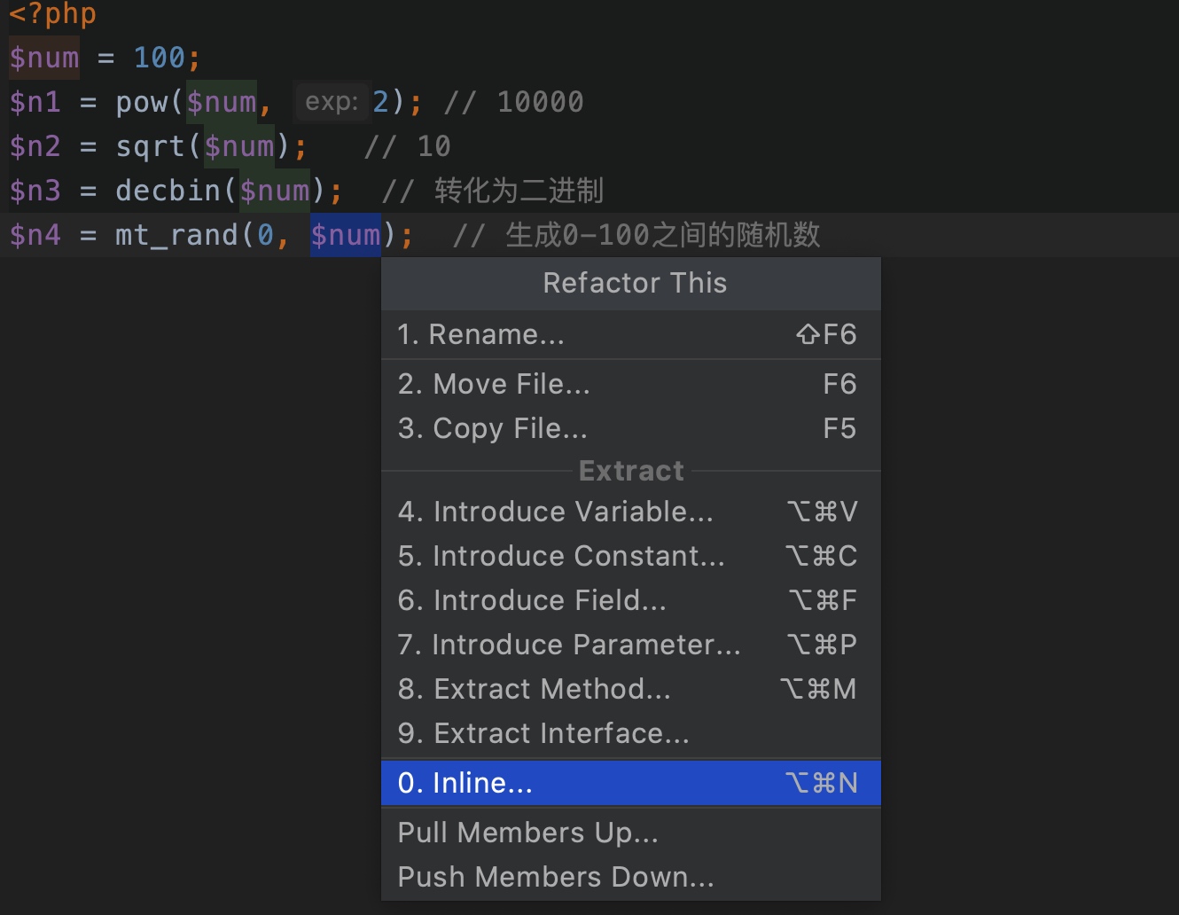
Task: Choose Pull Members Up... option
Action: click(x=631, y=833)
